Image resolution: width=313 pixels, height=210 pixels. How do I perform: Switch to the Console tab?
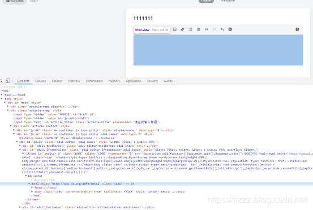coord(41,81)
